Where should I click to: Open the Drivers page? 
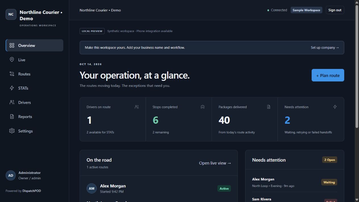coord(34,102)
